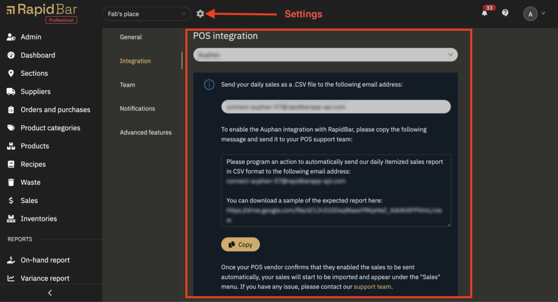Click the blurred email address field

[x=336, y=107]
